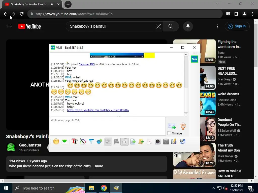The width and height of the screenshot is (258, 193).
Task: Open the emoticons picker in BeeBEEP
Action: point(56,141)
